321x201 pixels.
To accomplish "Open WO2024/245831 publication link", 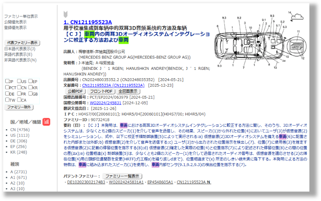I will point(105,103).
